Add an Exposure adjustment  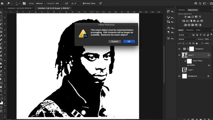pyautogui.click(x=196, y=17)
